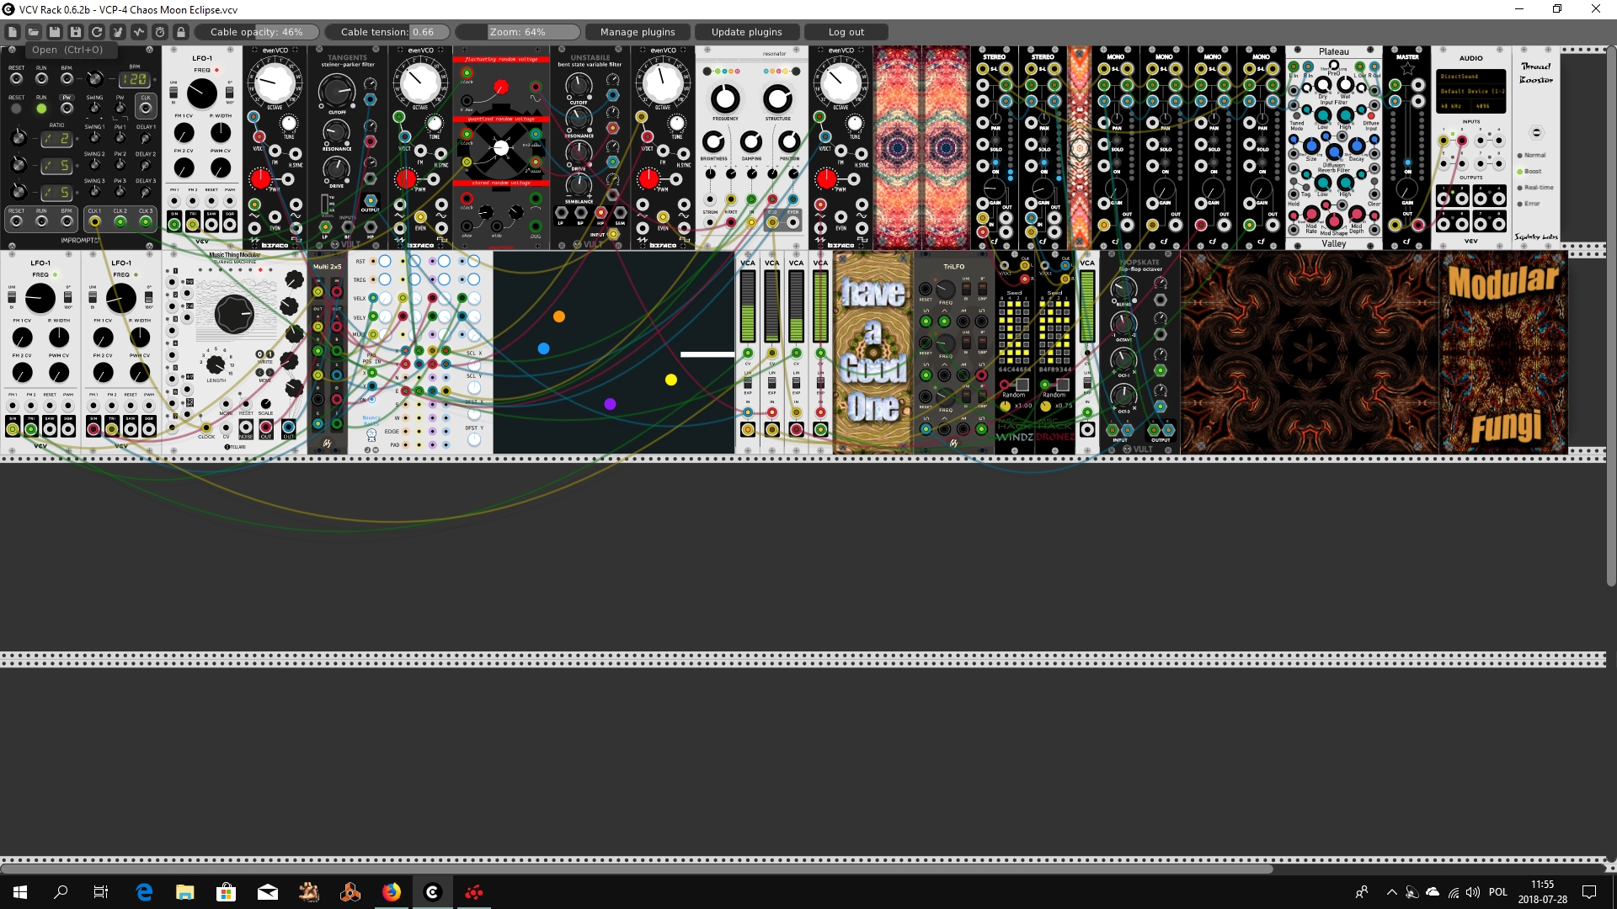Click the Zoom slider in the toolbar
This screenshot has height=909, width=1617.
click(x=518, y=32)
